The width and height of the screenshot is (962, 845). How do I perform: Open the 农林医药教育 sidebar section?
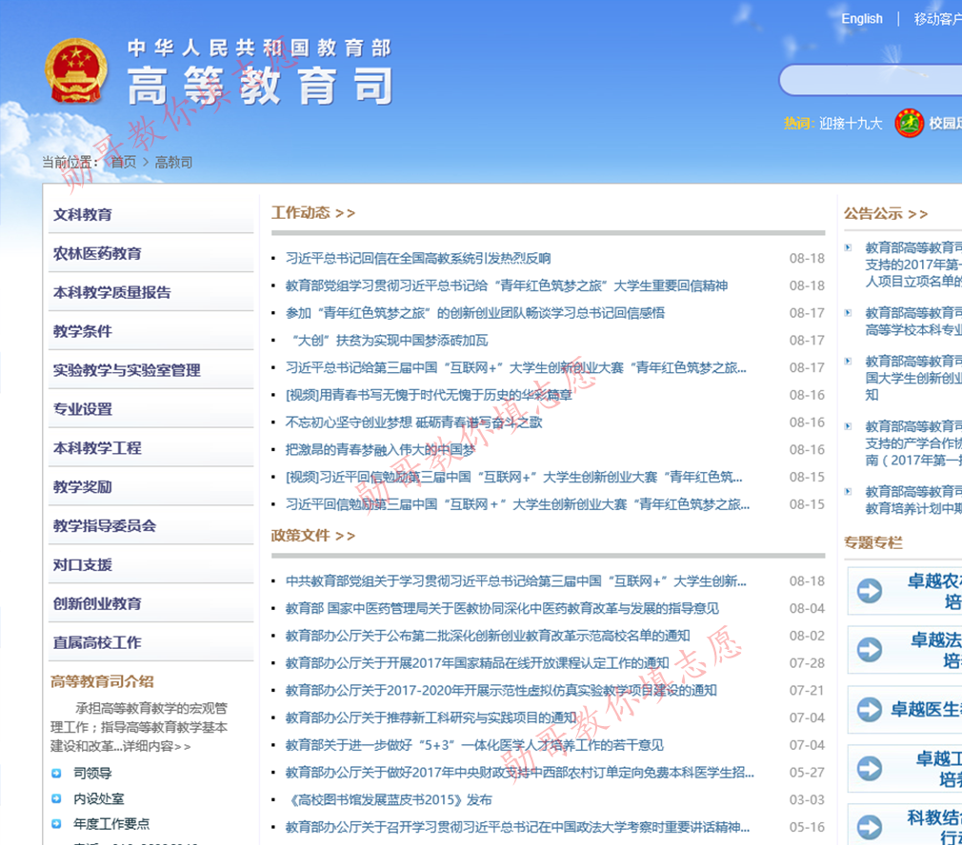(97, 254)
